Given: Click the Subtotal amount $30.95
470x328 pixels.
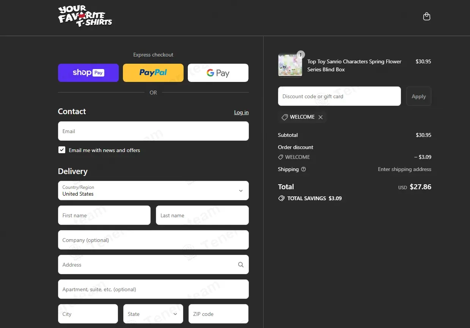Looking at the screenshot, I should [x=423, y=135].
